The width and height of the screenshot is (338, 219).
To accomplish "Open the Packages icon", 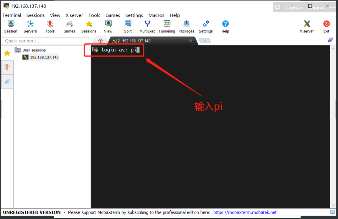I will point(187,24).
